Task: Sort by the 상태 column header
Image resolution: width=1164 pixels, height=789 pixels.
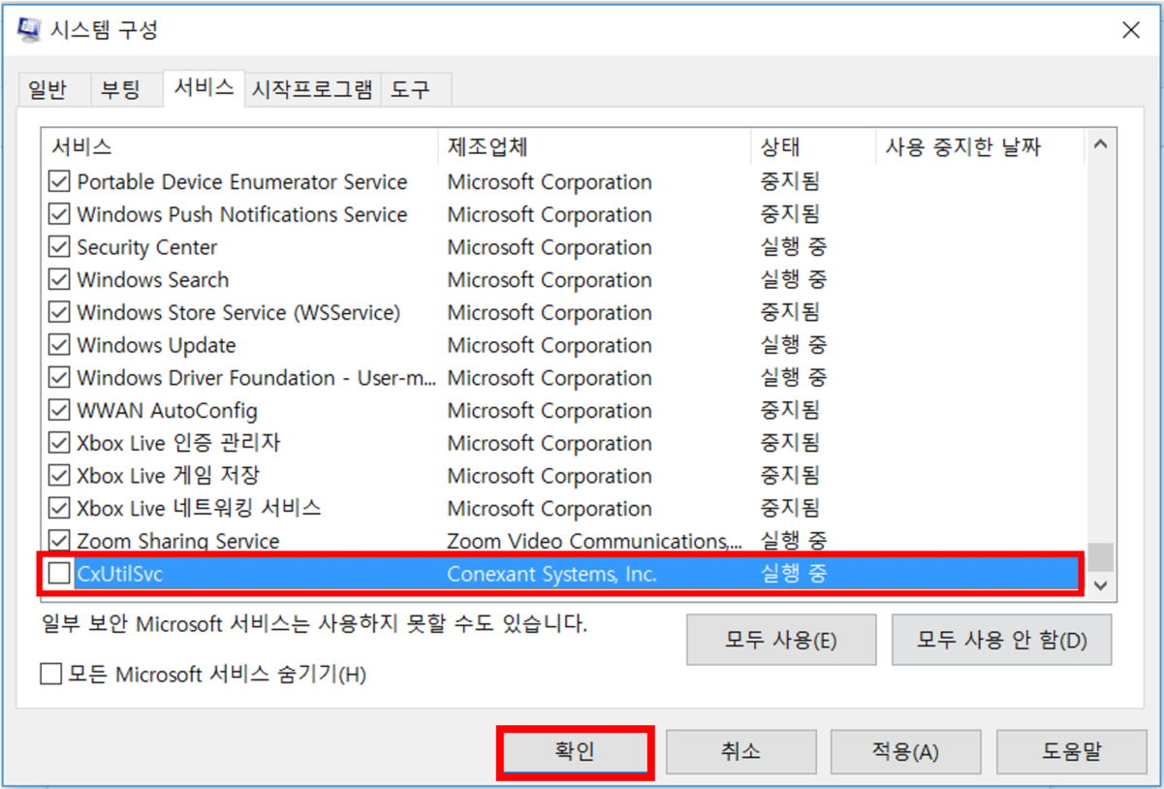Action: pos(813,147)
